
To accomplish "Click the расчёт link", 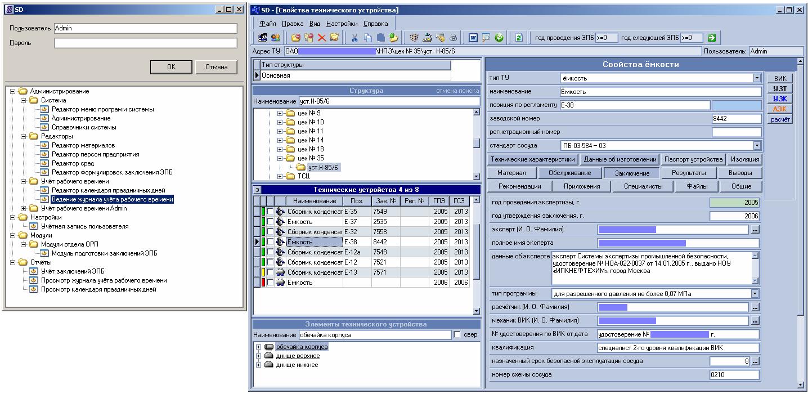I will click(x=780, y=119).
